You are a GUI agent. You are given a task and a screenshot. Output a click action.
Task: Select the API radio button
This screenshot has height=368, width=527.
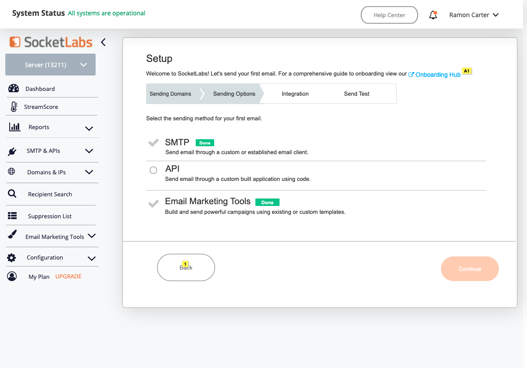coord(153,170)
